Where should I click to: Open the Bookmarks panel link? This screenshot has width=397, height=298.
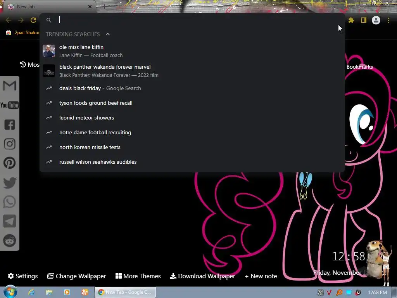point(359,67)
